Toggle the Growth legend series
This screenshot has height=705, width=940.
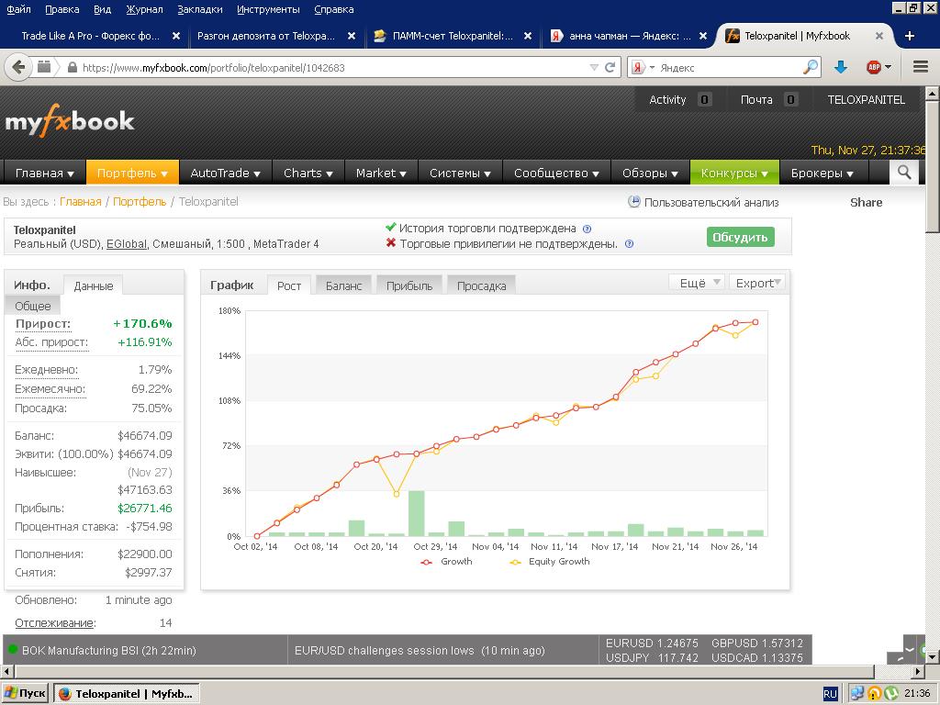pyautogui.click(x=447, y=562)
